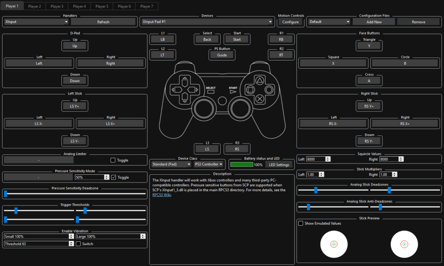Open the RPCS3 Wiki link
Viewport: 444px width, 266px height.
point(161,195)
